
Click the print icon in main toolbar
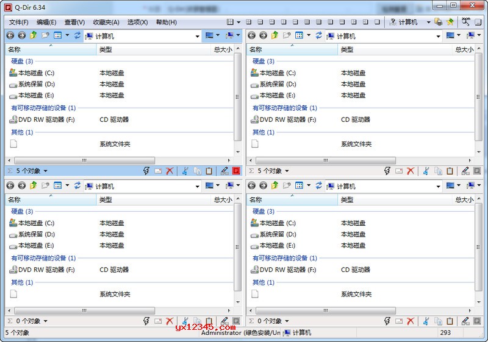tap(438, 22)
